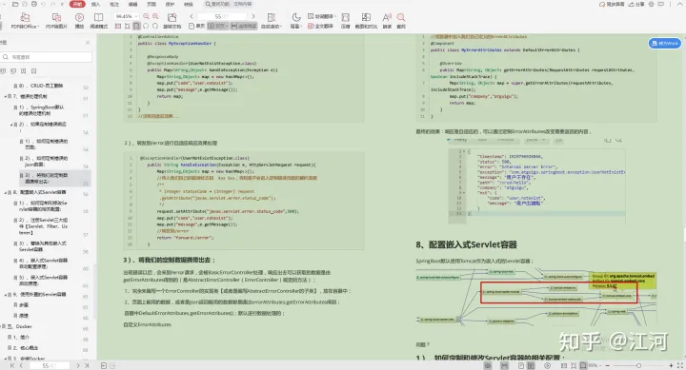686x370 pixels.
Task: Click the page number field in the toolbar
Action: click(222, 16)
